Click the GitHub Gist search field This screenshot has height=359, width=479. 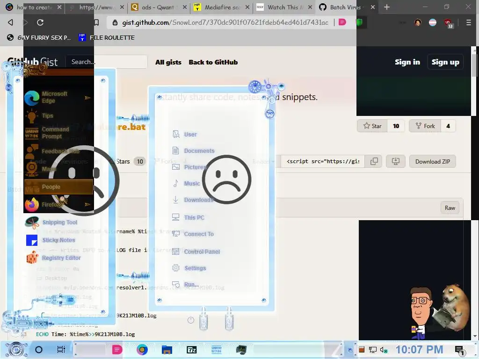[x=107, y=62]
